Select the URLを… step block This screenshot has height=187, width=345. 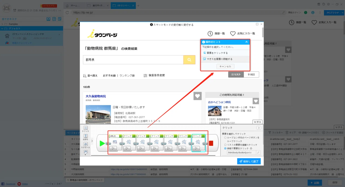(115, 143)
